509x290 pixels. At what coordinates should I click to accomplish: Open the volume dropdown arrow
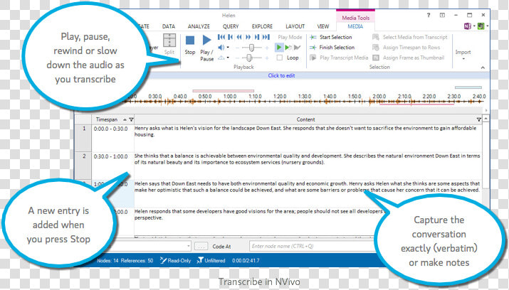pyautogui.click(x=228, y=48)
